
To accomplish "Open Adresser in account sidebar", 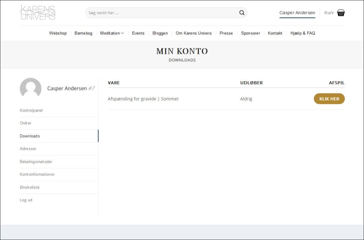I will click(x=28, y=149).
